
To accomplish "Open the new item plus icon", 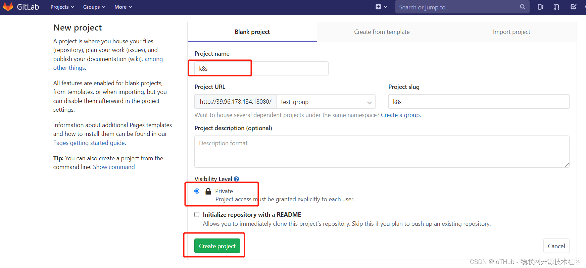I will point(378,7).
